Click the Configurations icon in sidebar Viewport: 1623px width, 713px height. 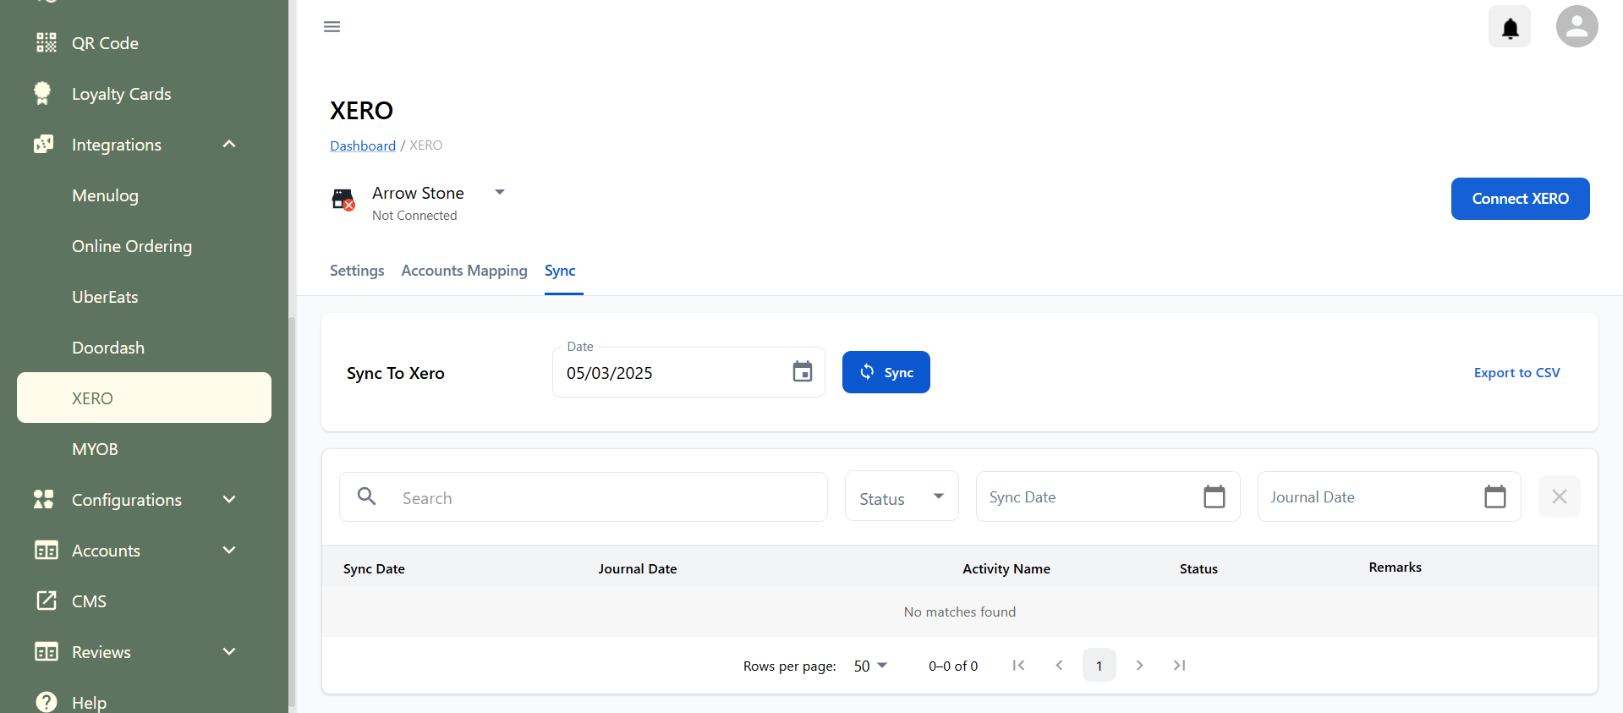pyautogui.click(x=44, y=499)
